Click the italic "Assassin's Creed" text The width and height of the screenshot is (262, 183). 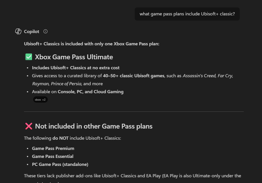click(199, 76)
